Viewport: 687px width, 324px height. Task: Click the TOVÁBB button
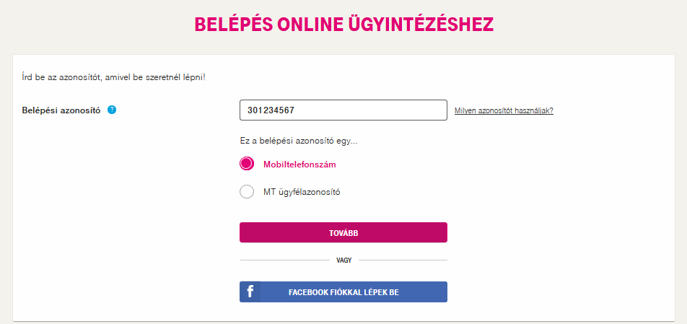[343, 232]
